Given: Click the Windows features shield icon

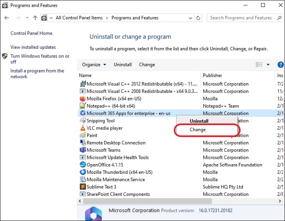Looking at the screenshot, I should [x=5, y=56].
